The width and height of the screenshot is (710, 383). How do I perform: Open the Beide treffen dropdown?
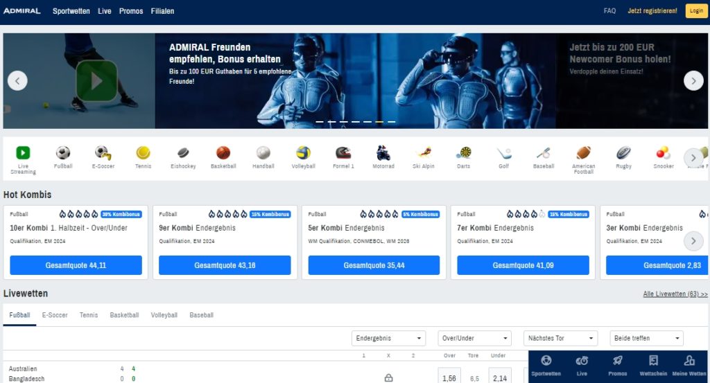pyautogui.click(x=647, y=338)
